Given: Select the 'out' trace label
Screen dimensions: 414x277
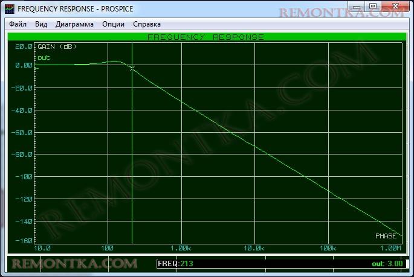Looking at the screenshot, I should (44, 58).
